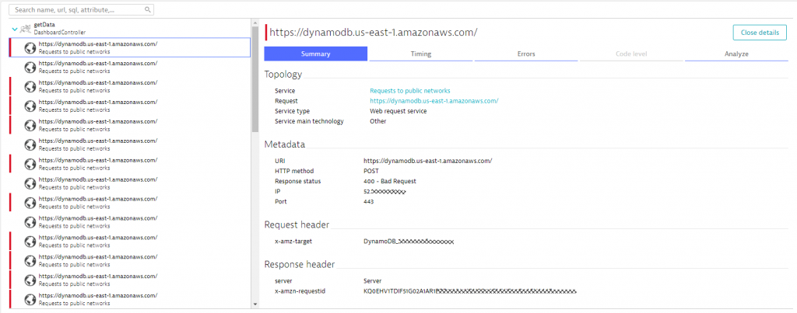The image size is (797, 313).
Task: Open the Errors tab
Action: tap(526, 54)
